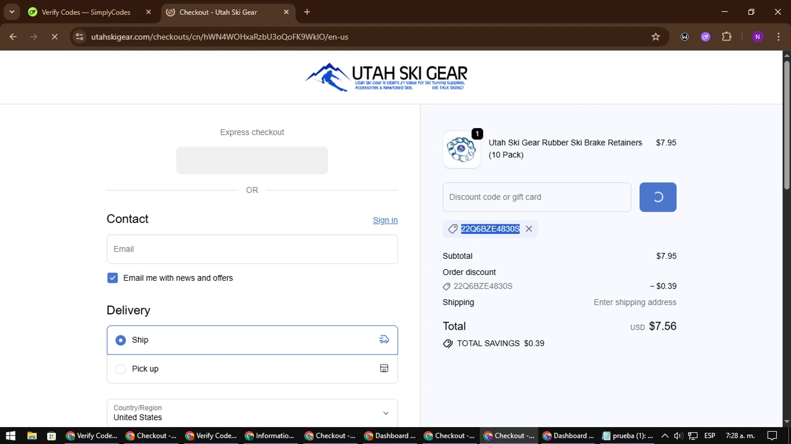Open the Windows notification center

(x=773, y=436)
